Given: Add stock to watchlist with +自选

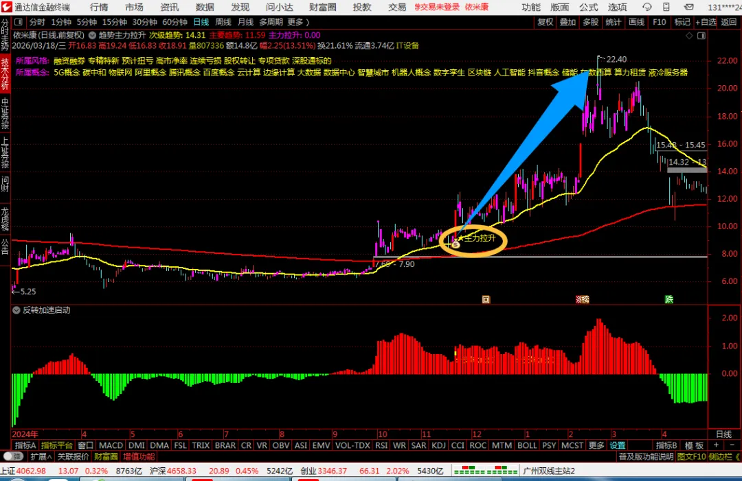Looking at the screenshot, I should [x=706, y=22].
